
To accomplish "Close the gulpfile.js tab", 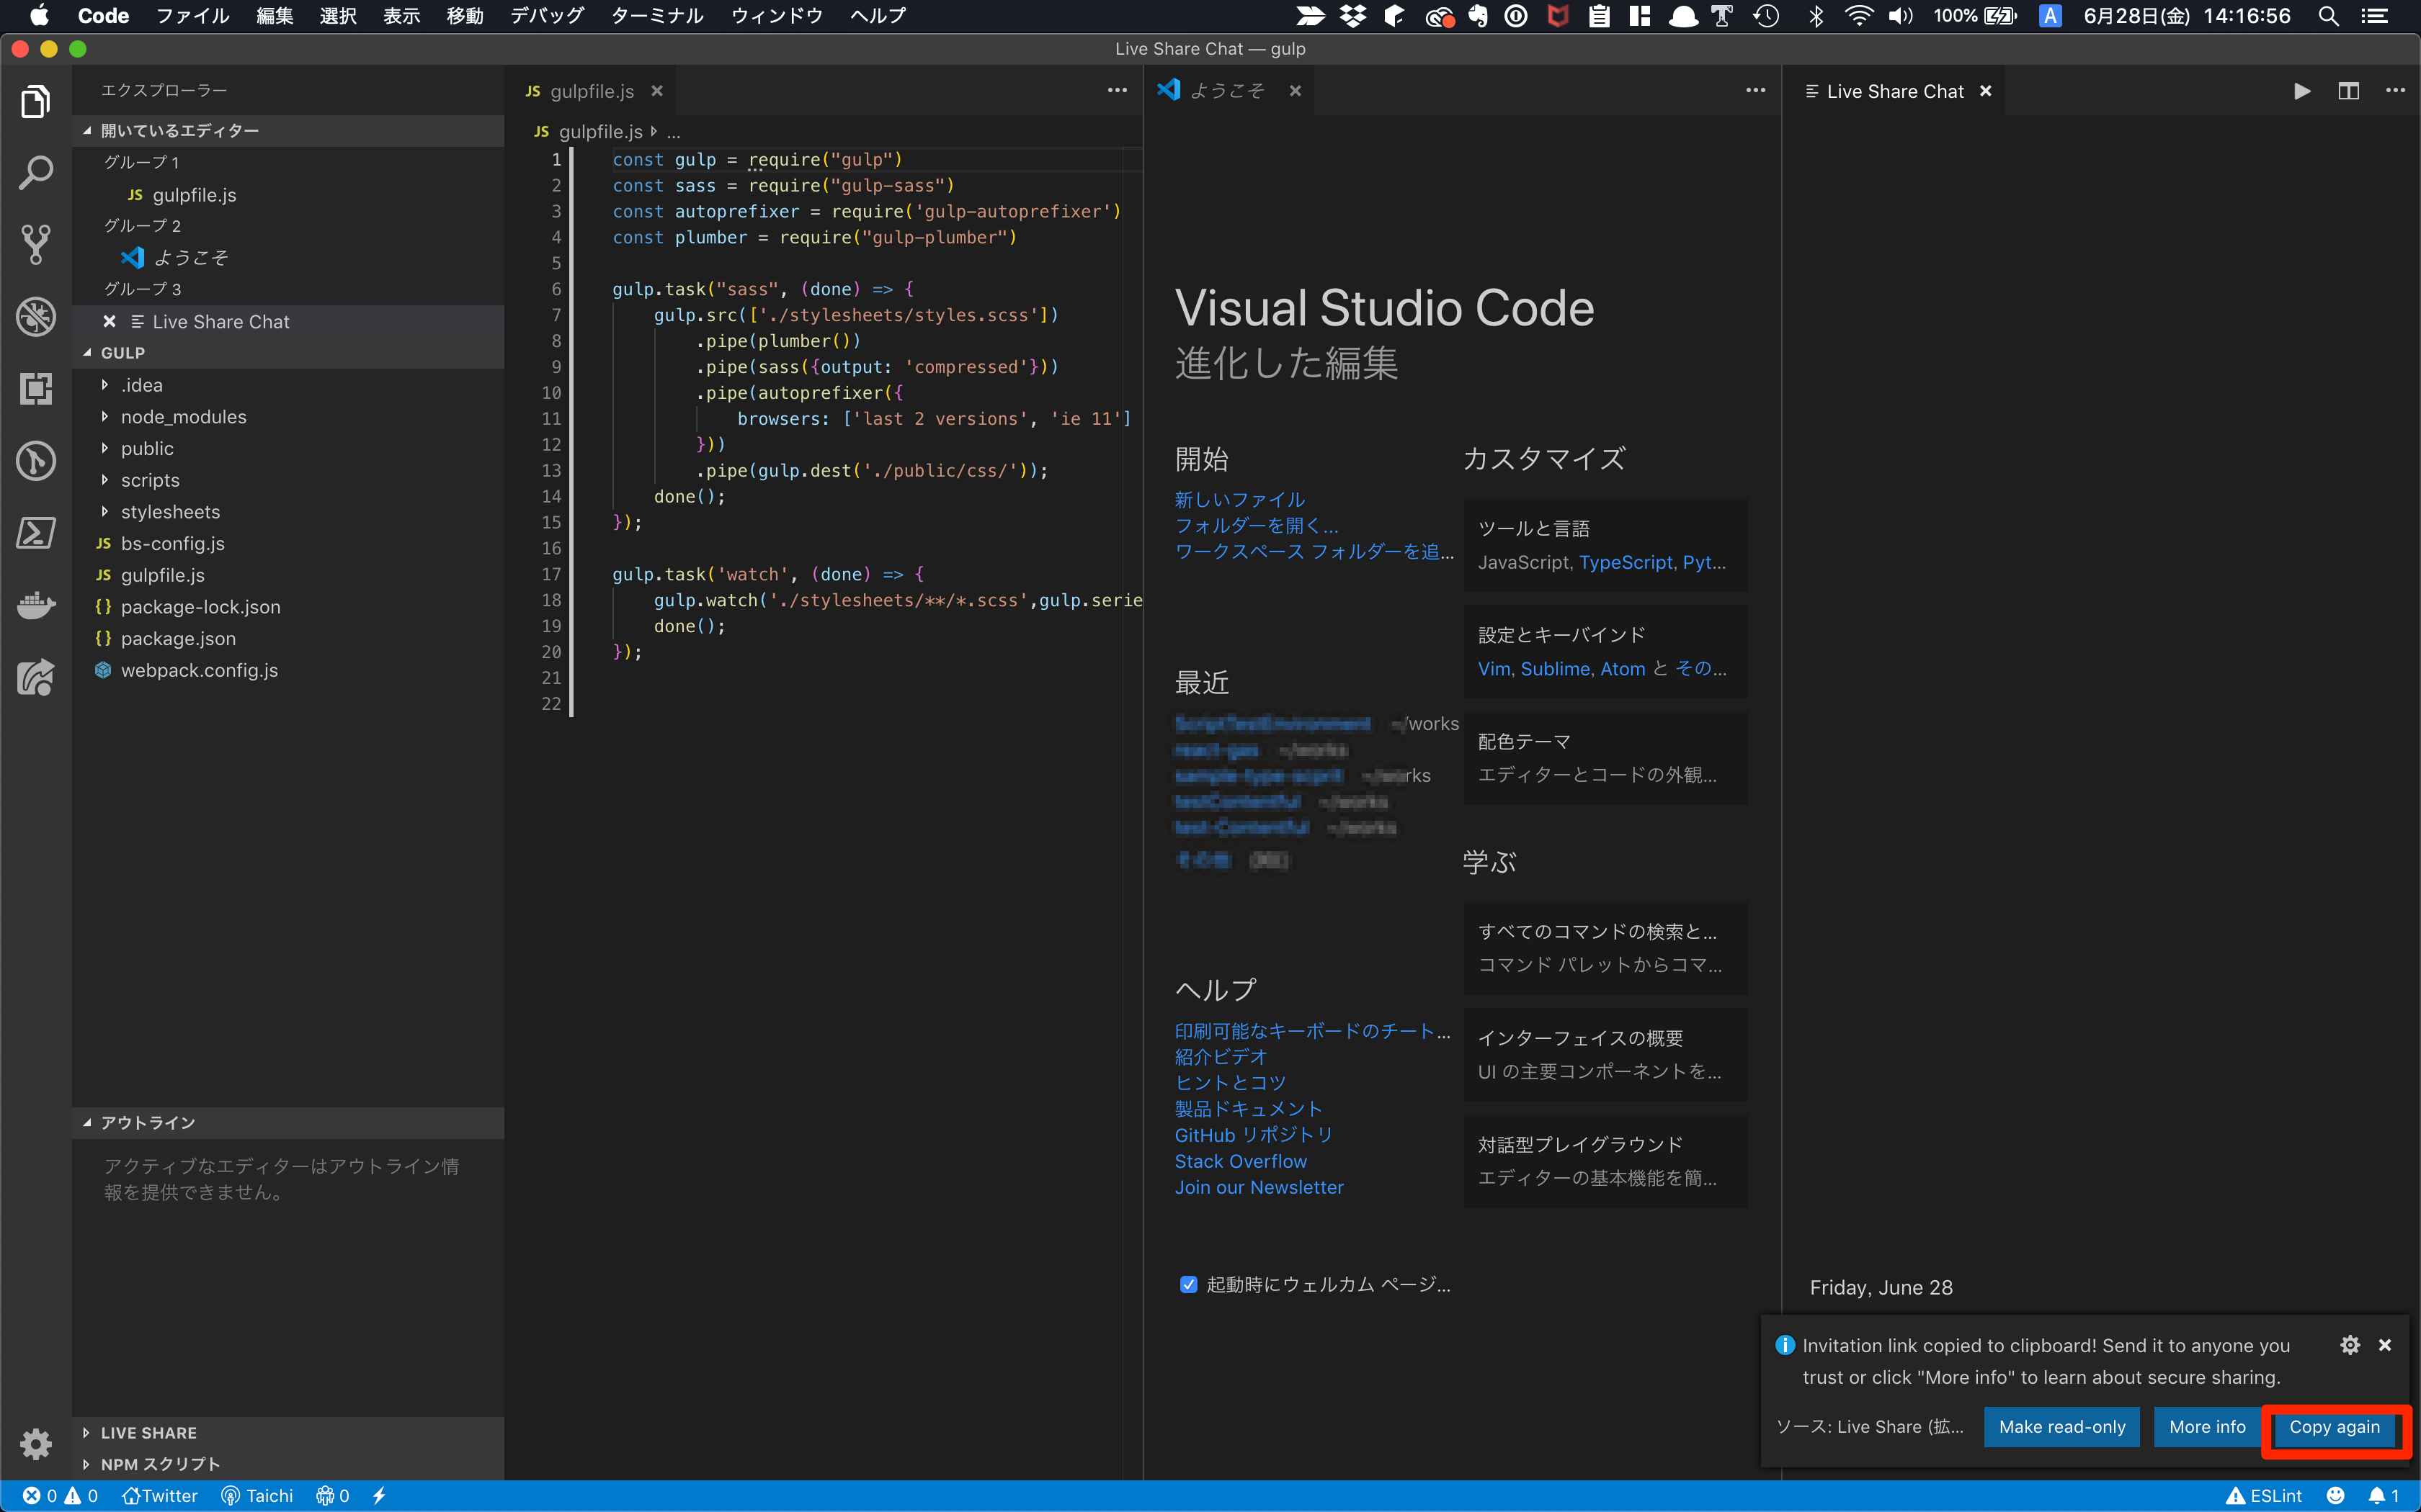I will 657,91.
